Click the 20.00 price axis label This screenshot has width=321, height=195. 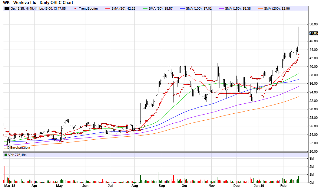tap(313, 152)
